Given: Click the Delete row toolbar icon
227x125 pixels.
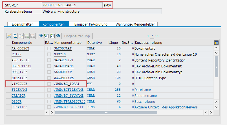Looking at the screenshot, I should (x=33, y=36).
